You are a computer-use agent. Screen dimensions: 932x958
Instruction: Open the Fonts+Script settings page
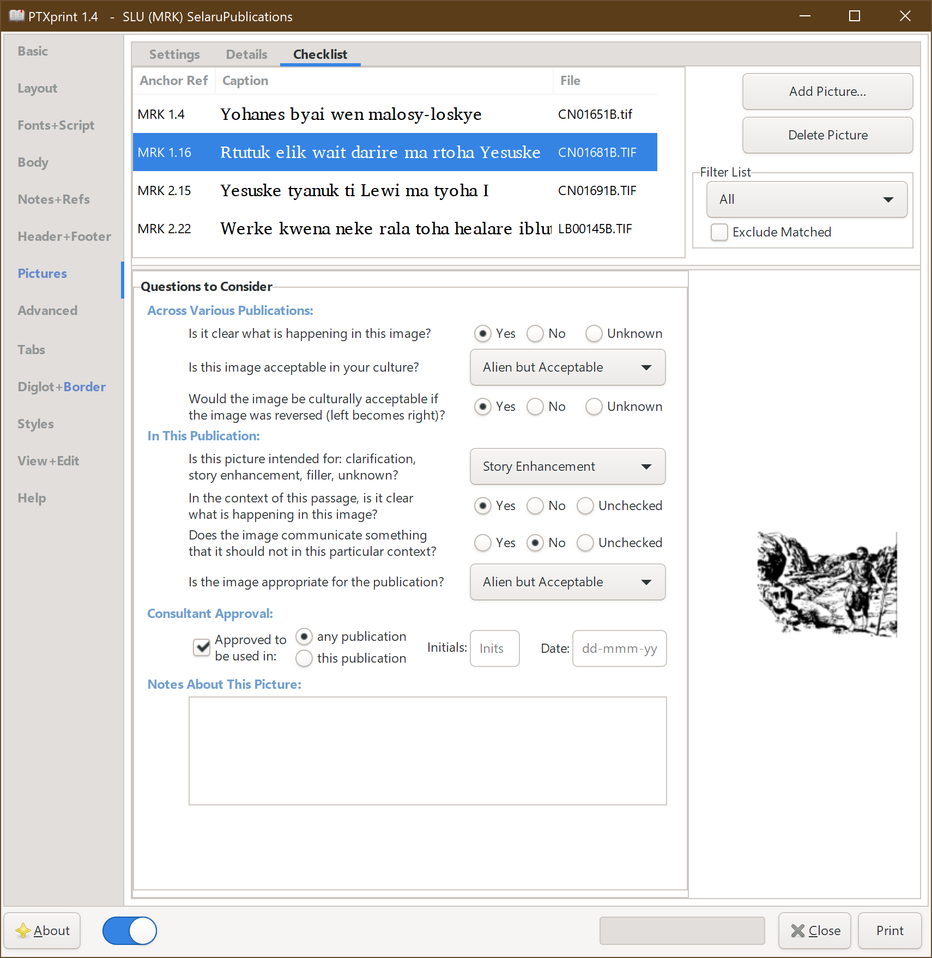coord(56,125)
